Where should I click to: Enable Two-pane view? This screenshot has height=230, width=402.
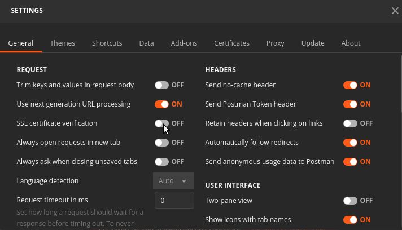(x=350, y=201)
